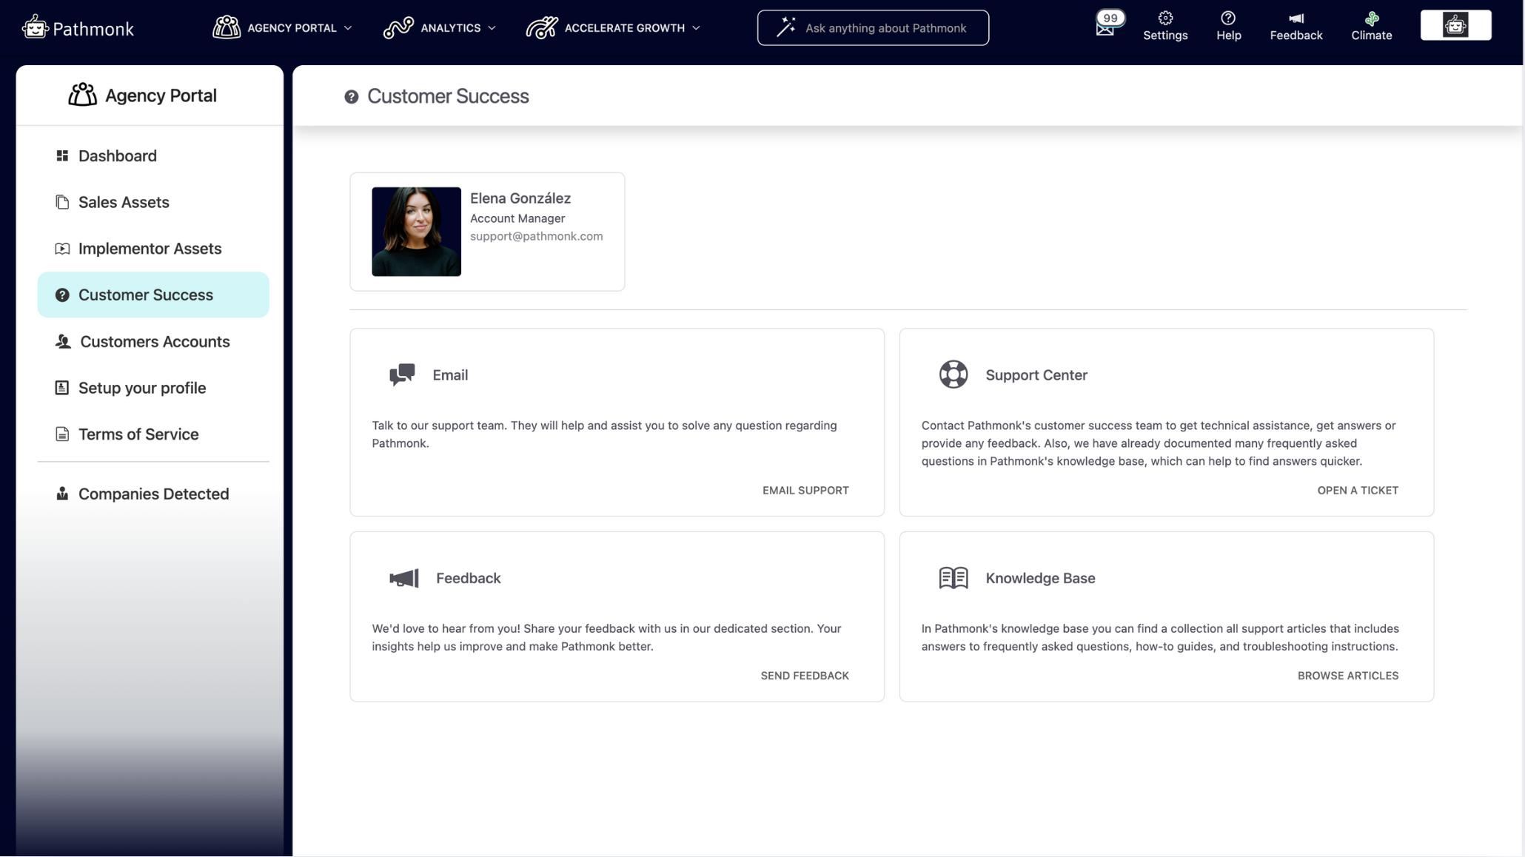
Task: Select Companies Detected in the sidebar
Action: (x=153, y=494)
